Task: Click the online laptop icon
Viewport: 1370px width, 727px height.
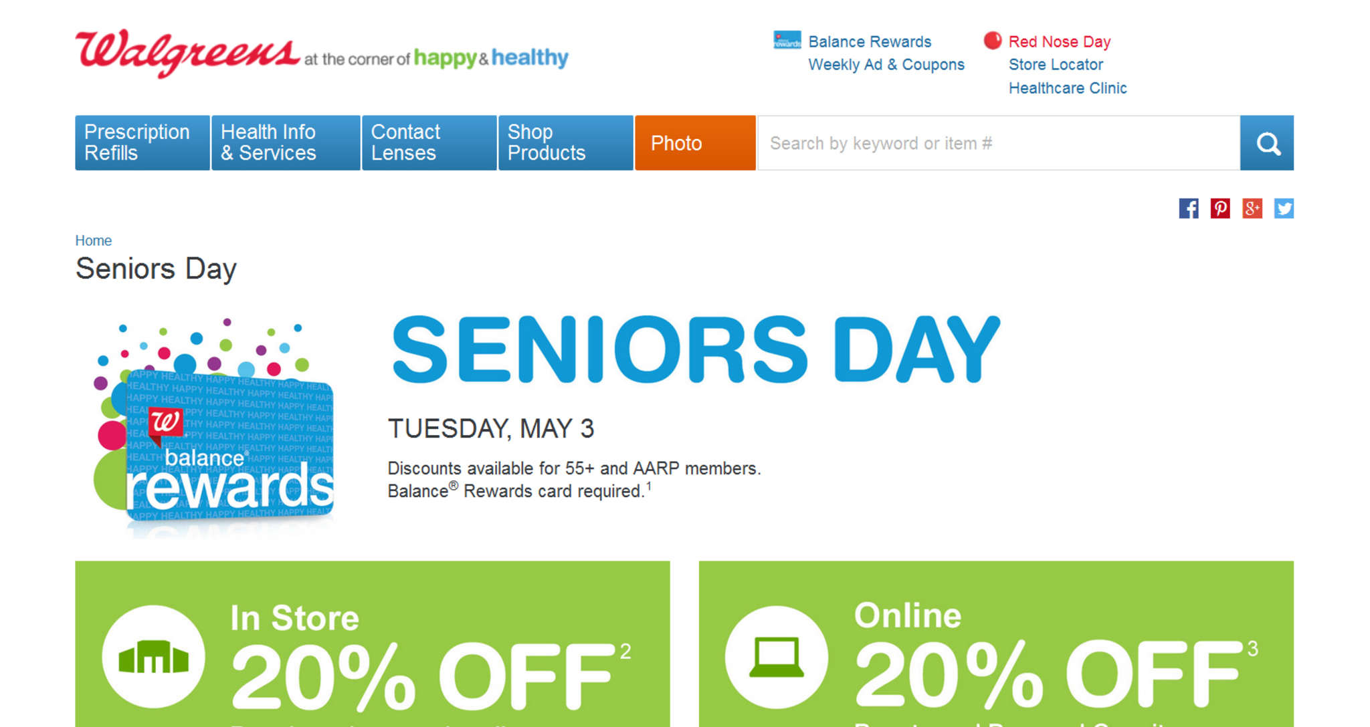Action: pyautogui.click(x=776, y=656)
